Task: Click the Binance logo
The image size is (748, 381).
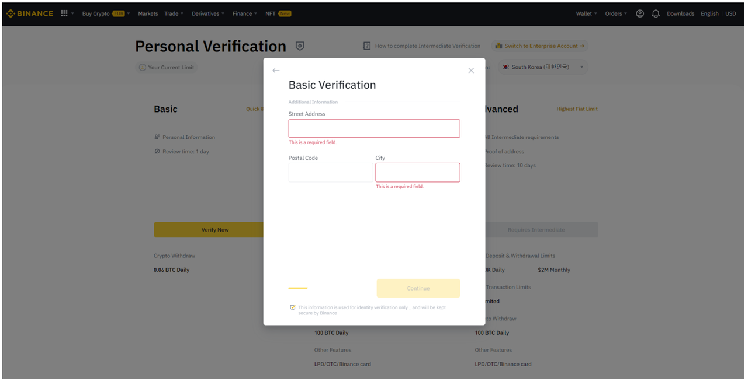Action: point(29,13)
